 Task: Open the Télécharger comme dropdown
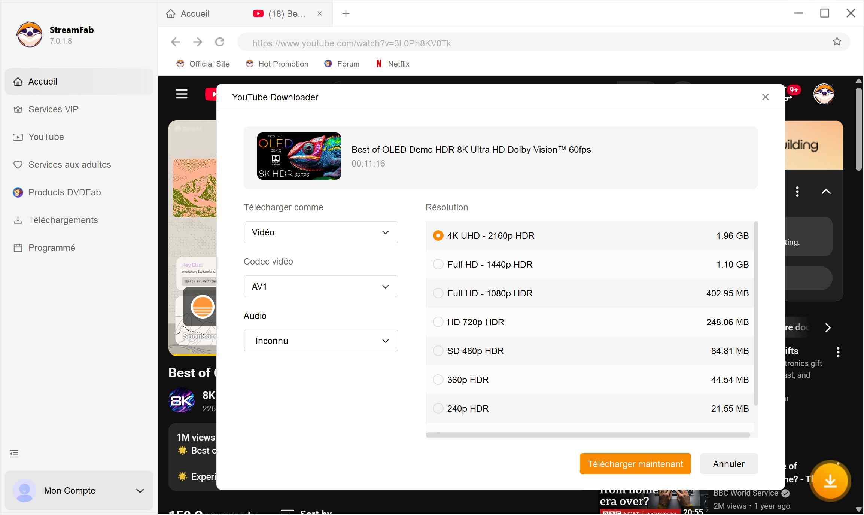point(320,232)
